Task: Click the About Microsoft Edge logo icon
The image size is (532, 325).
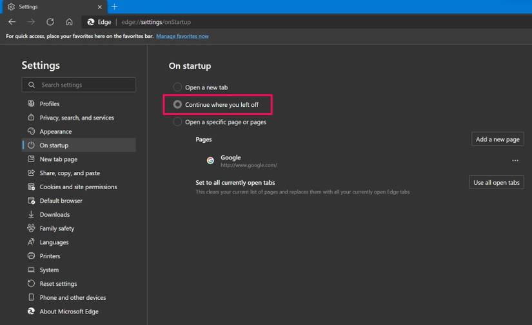Action: point(31,311)
